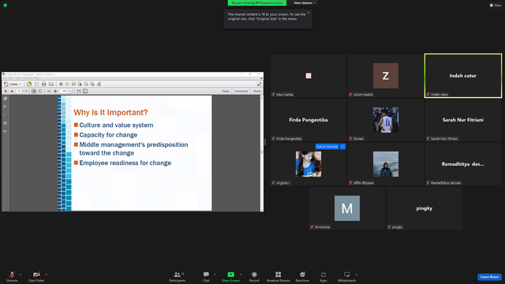Zoom out with the minus icon in Acrobat
Viewport: 505px width, 284px height.
49,92
